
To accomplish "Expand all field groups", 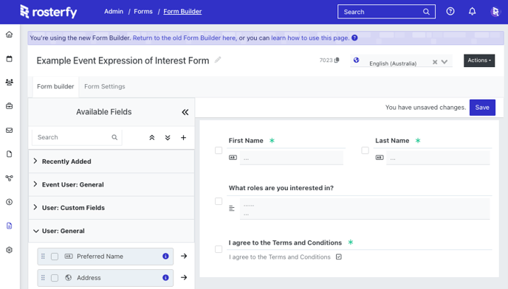I will (168, 138).
